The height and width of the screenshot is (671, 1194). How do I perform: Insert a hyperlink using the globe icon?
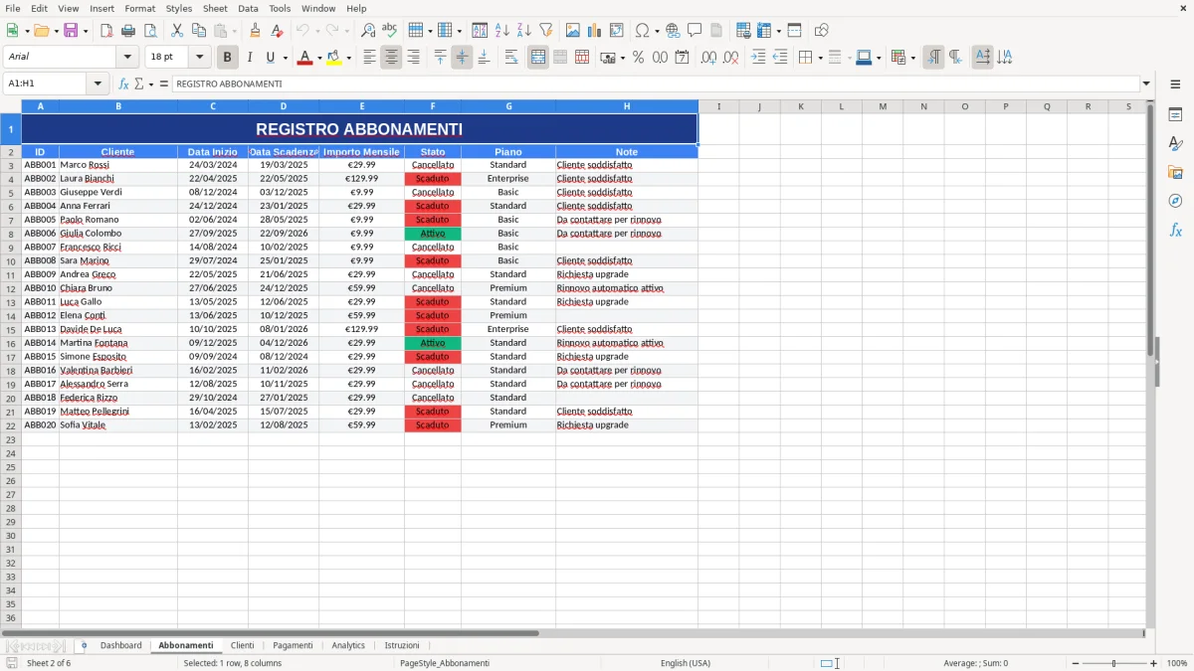point(672,30)
